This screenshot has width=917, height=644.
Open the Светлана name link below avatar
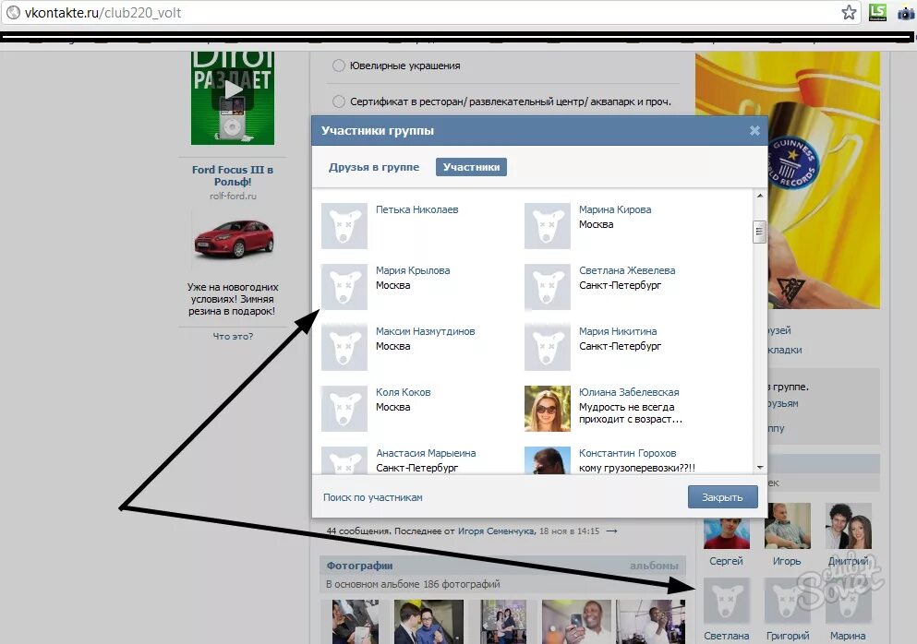[x=727, y=635]
